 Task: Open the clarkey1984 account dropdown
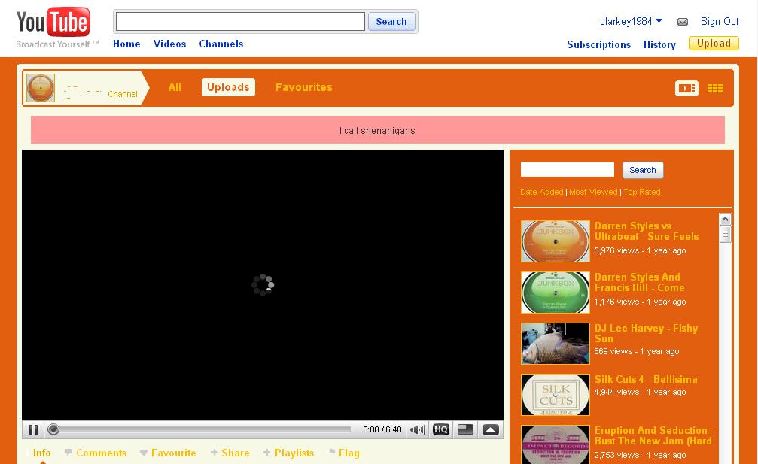click(631, 21)
